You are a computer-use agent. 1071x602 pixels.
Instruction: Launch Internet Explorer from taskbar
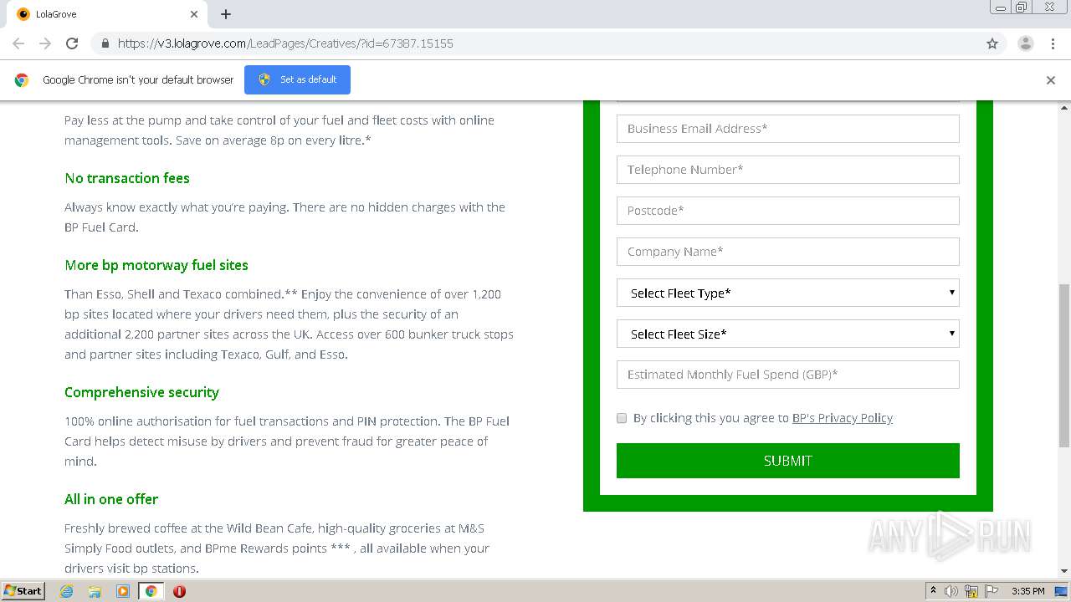pos(67,591)
